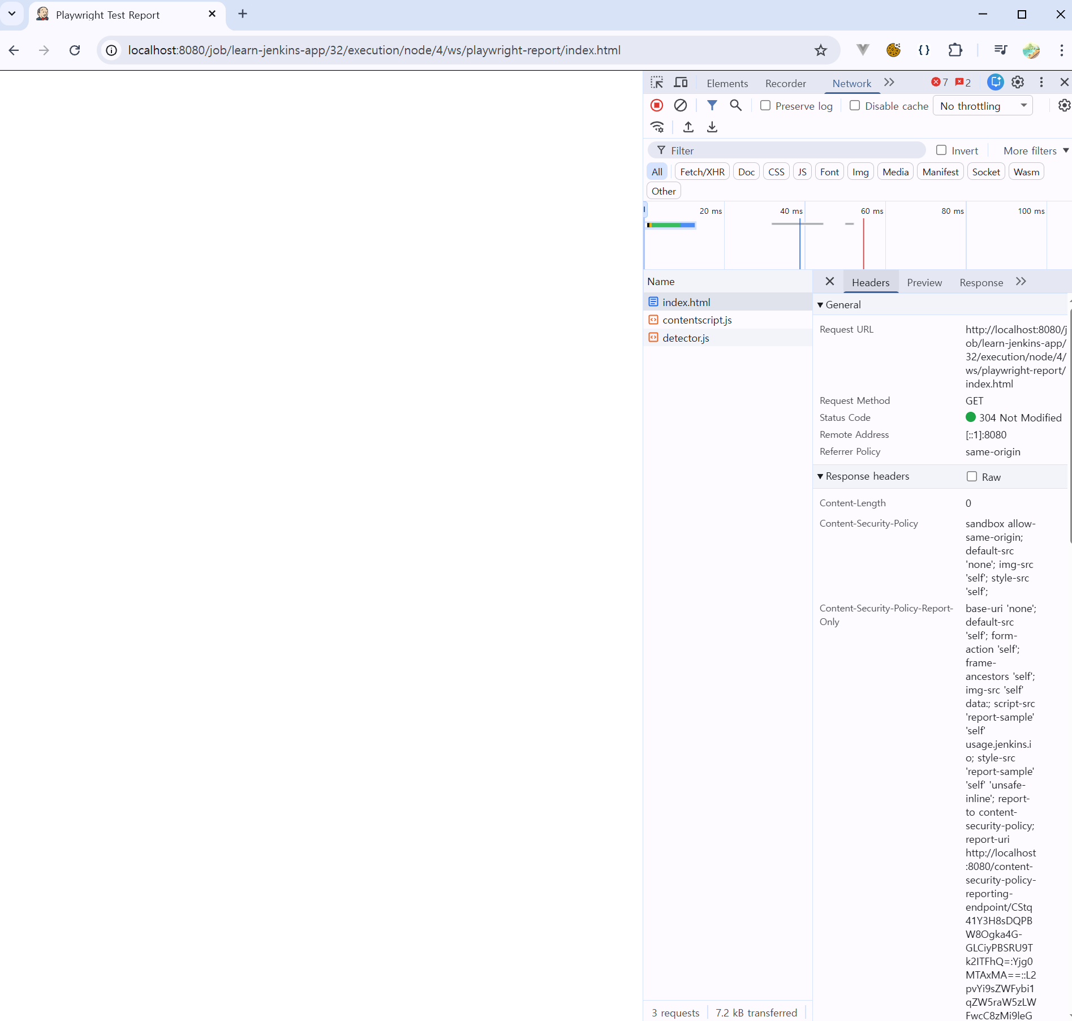This screenshot has width=1072, height=1021.
Task: Select the Headers tab
Action: coord(871,283)
